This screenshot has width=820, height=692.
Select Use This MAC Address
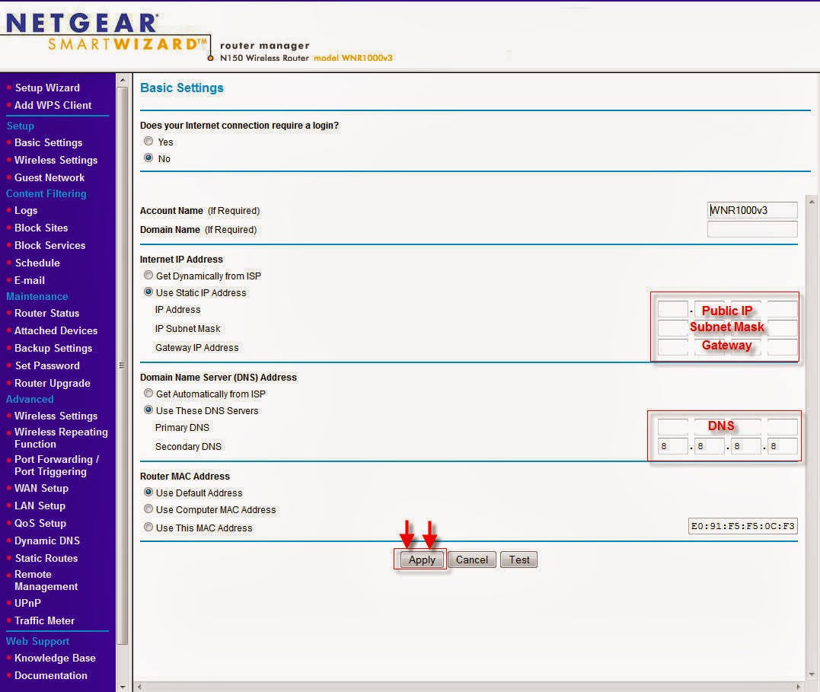[x=148, y=528]
